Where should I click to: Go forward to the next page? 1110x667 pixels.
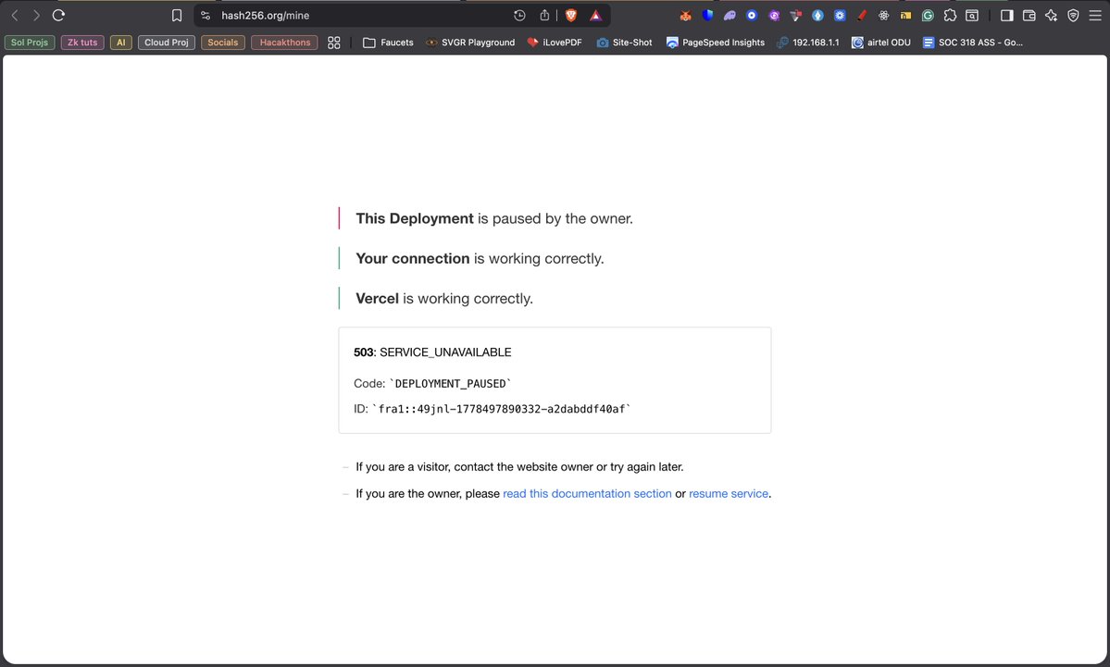pos(36,15)
